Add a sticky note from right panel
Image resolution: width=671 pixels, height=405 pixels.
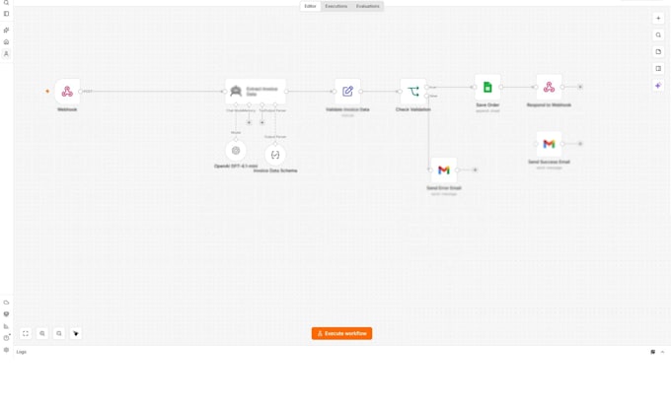click(x=658, y=51)
